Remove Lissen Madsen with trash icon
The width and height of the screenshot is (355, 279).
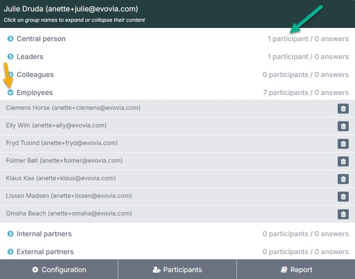click(x=343, y=197)
